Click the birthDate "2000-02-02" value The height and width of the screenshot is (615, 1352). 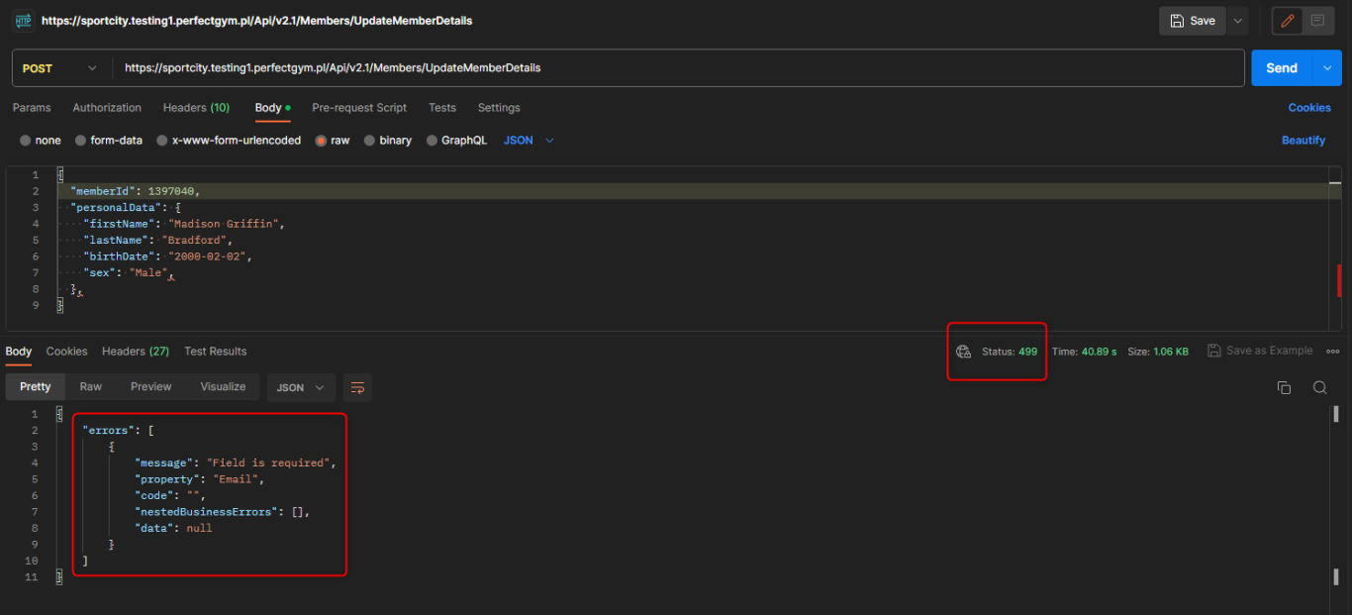click(x=210, y=256)
